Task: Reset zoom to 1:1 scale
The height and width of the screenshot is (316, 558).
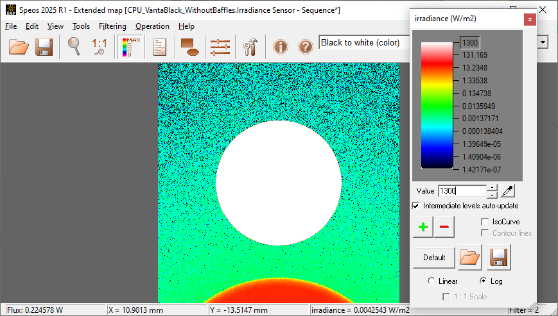Action: coord(100,47)
